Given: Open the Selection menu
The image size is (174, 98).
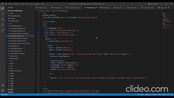Looking at the screenshot, I should coord(16,4).
